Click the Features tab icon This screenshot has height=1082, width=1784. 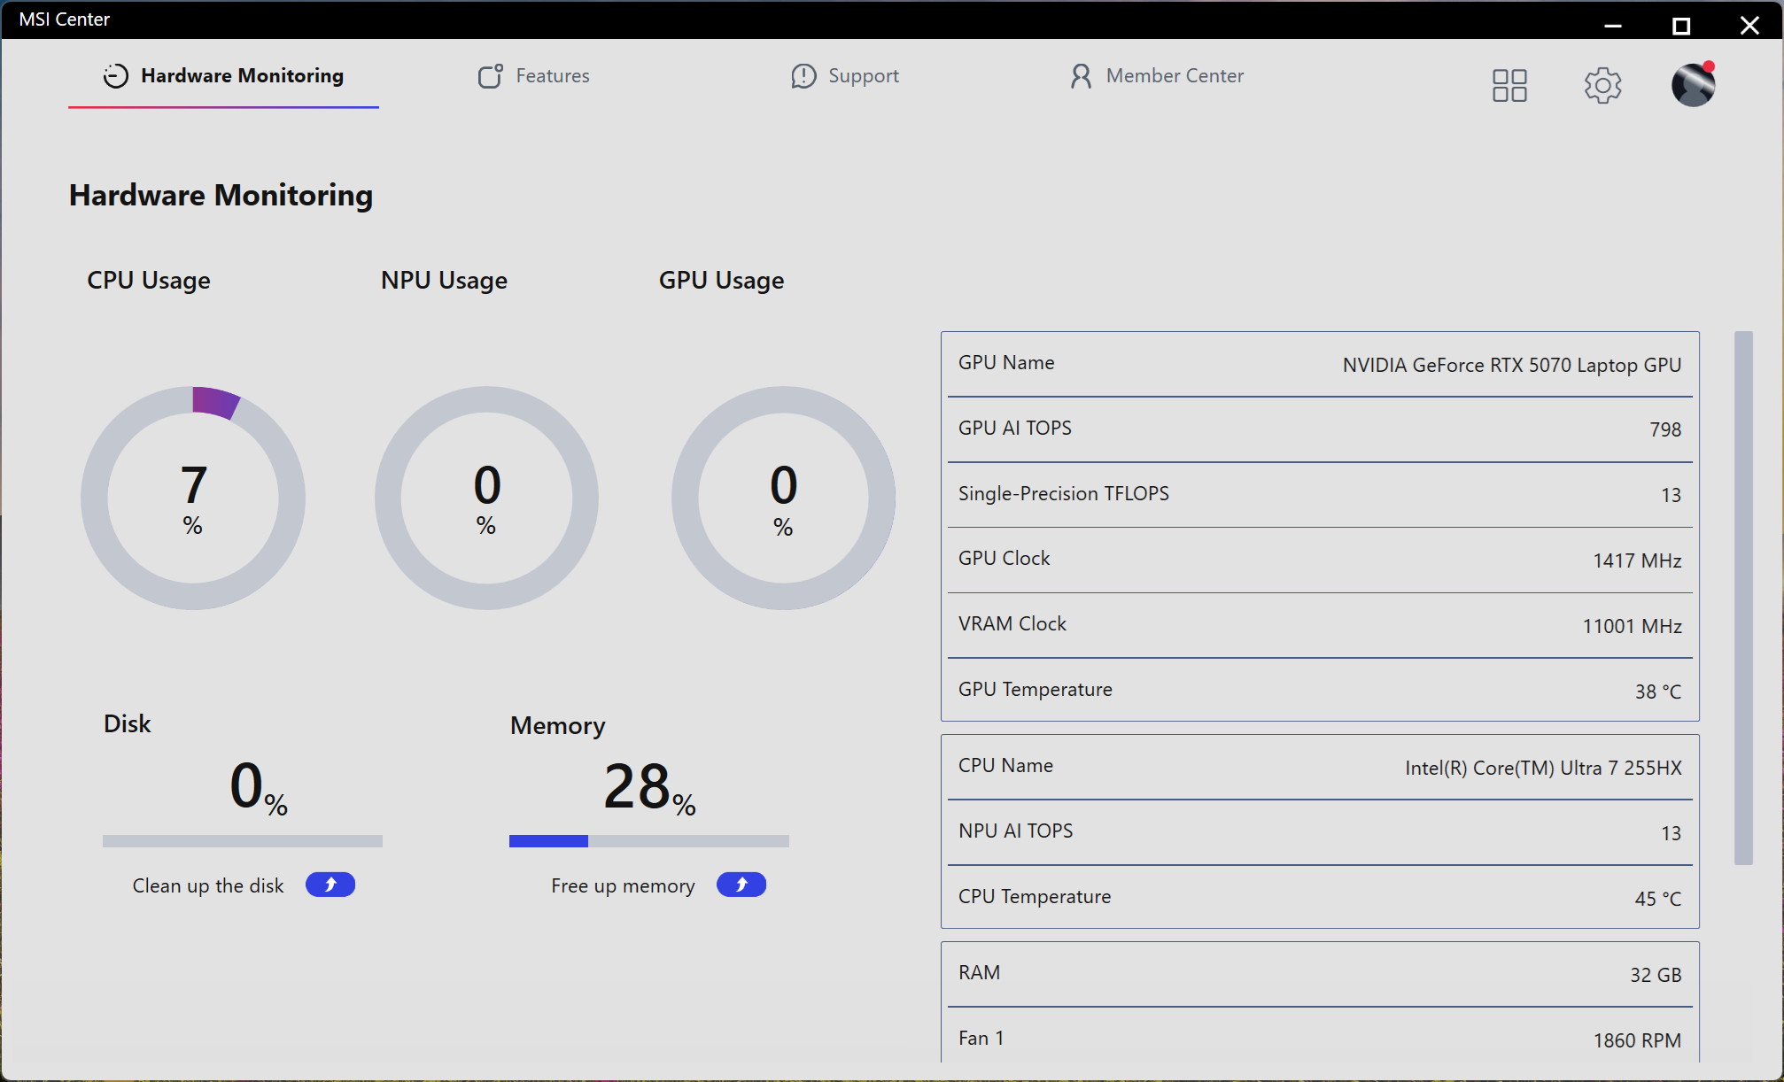point(490,76)
